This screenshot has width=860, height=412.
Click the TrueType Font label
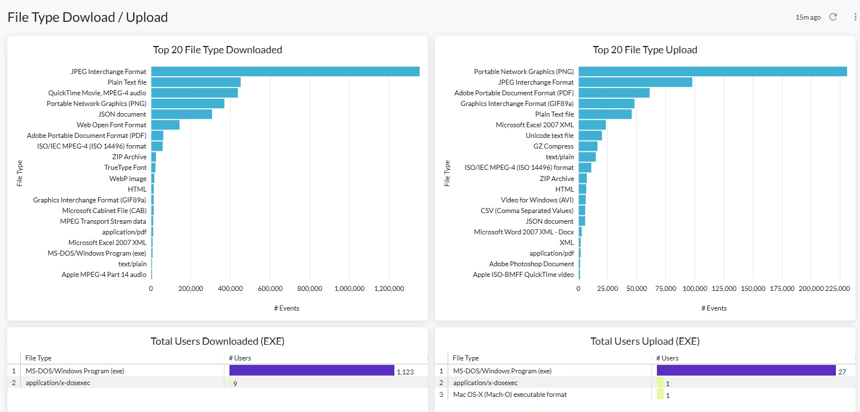coord(125,168)
